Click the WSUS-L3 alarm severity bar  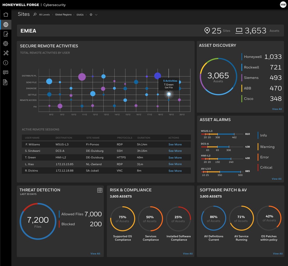pyautogui.click(x=222, y=134)
